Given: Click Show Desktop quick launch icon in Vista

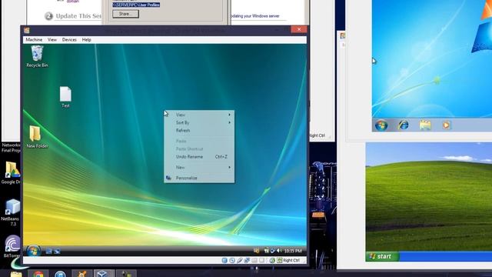Looking at the screenshot, I should tap(48, 251).
